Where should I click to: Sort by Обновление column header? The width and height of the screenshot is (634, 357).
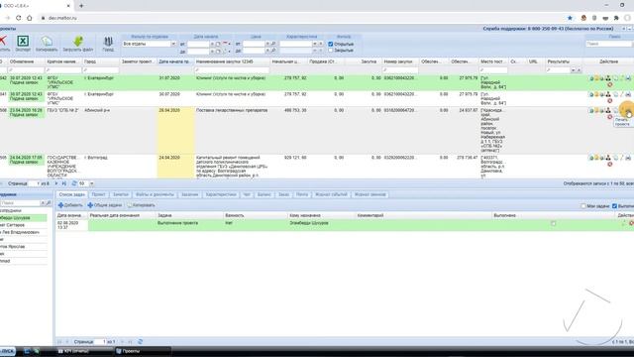(x=27, y=61)
